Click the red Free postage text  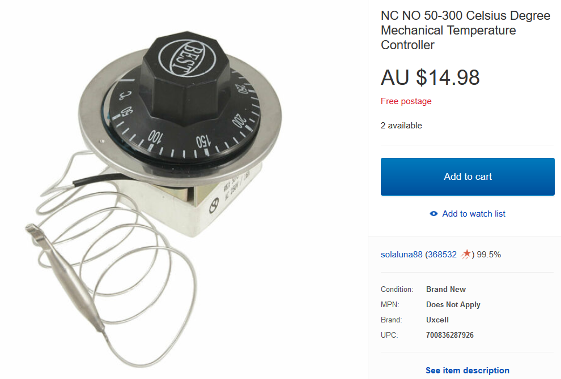click(x=406, y=101)
